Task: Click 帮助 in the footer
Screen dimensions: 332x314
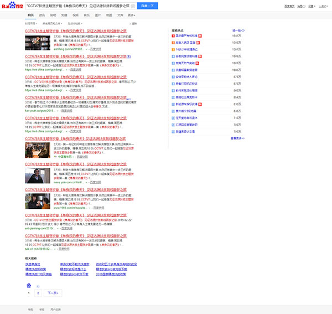Action: pyautogui.click(x=30, y=310)
